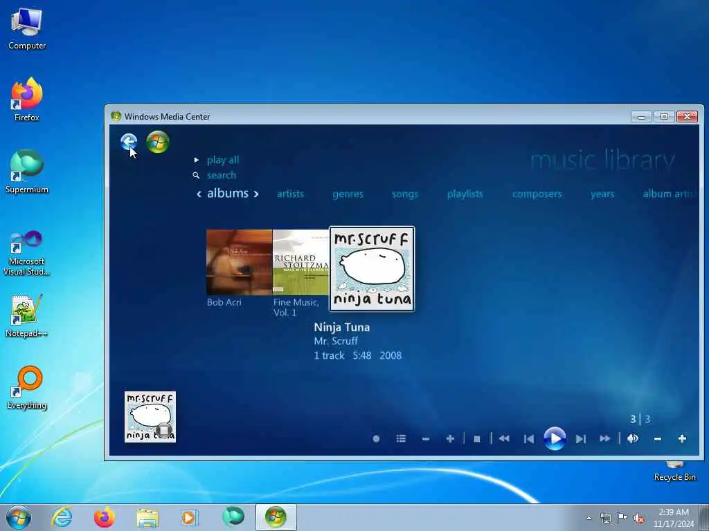The height and width of the screenshot is (531, 709).
Task: Open search in music library
Action: pyautogui.click(x=221, y=175)
